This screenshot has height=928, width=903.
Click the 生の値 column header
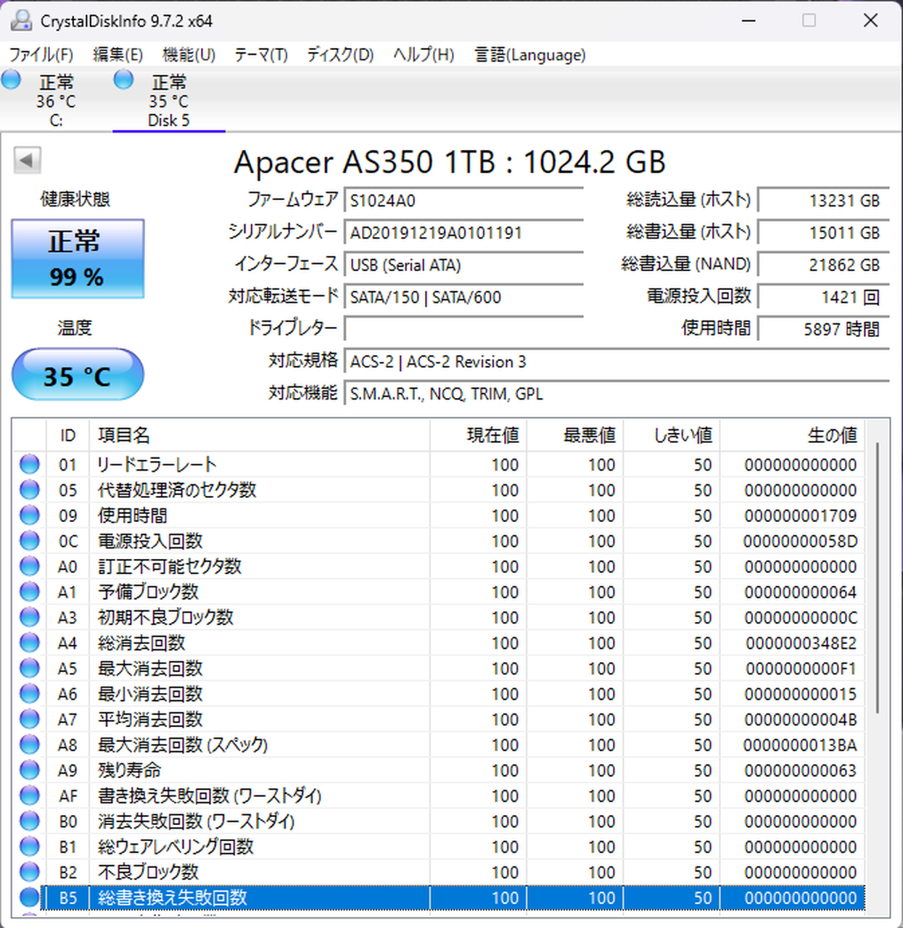(x=831, y=435)
